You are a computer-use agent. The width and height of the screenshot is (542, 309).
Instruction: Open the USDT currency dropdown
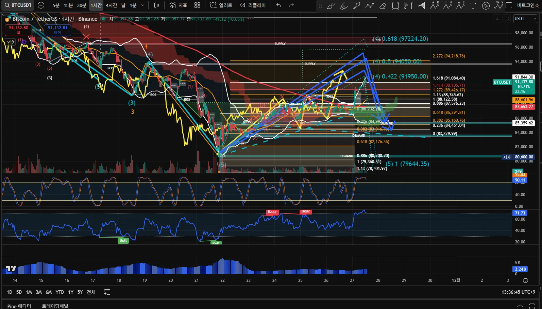(525, 19)
